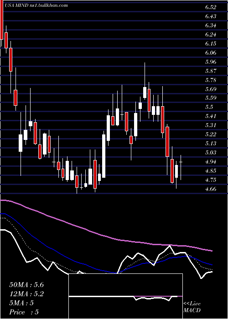Select the 6.24 price axis label
Image resolution: width=228 pixels, height=319 pixels.
click(x=211, y=35)
